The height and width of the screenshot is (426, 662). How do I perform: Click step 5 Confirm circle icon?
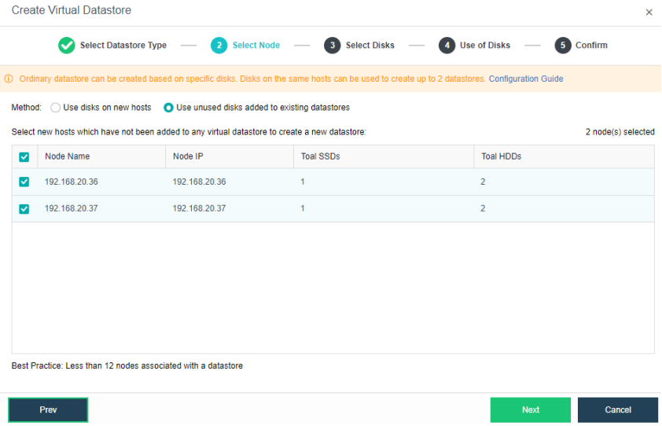click(x=562, y=46)
